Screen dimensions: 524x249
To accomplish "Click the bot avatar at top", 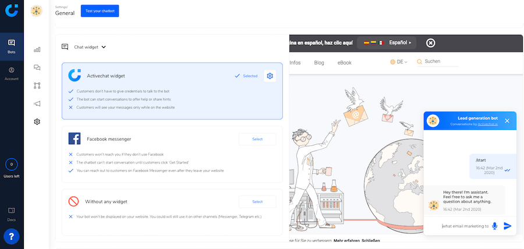I will (36, 11).
